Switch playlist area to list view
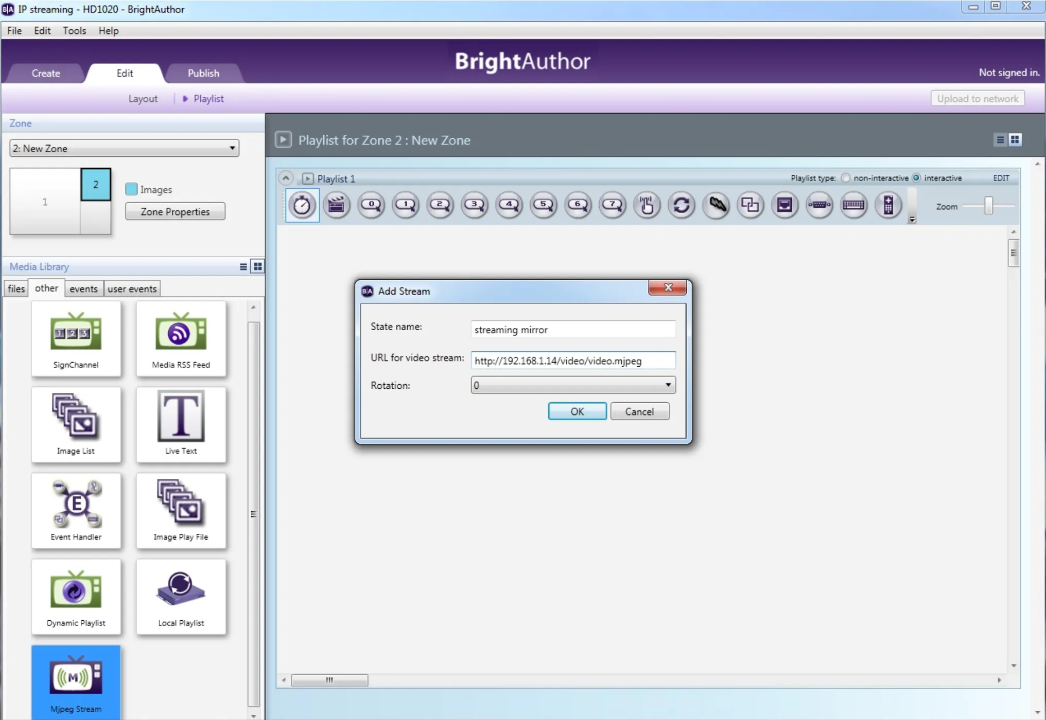The height and width of the screenshot is (720, 1046). point(1000,140)
